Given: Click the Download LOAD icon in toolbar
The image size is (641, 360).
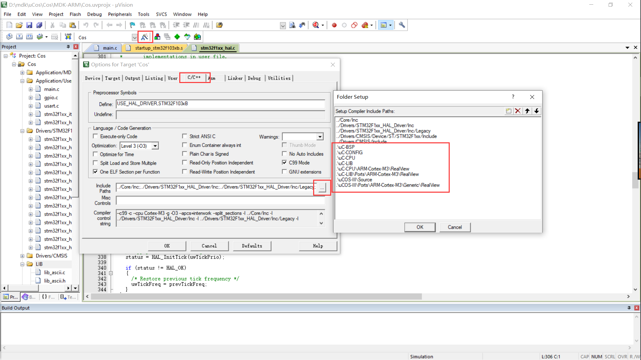Looking at the screenshot, I should click(68, 37).
